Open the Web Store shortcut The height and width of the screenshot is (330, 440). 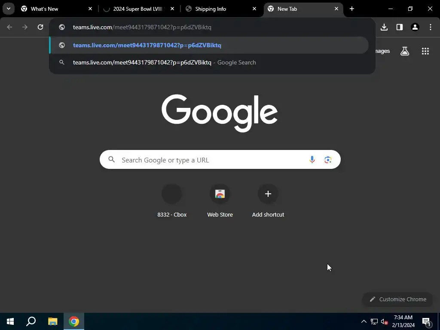click(220, 201)
